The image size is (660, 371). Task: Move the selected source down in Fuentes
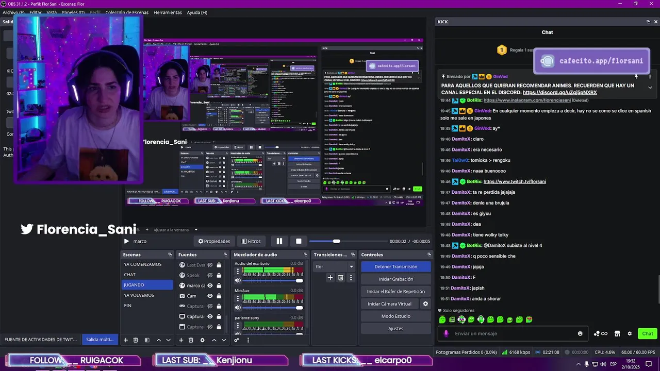224,340
